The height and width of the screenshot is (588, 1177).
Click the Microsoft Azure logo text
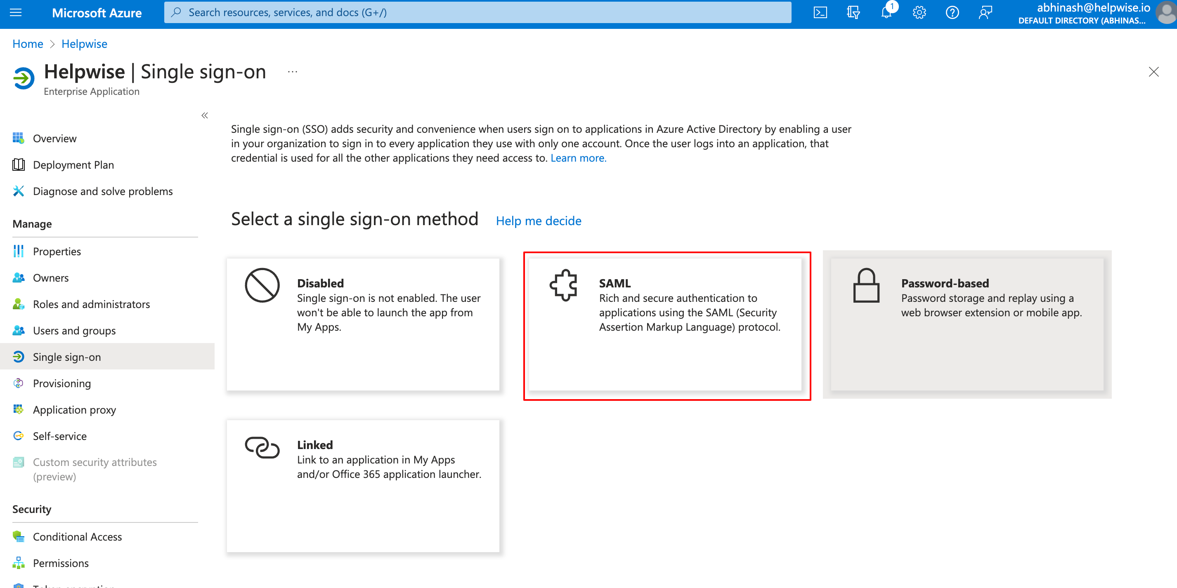click(x=97, y=13)
